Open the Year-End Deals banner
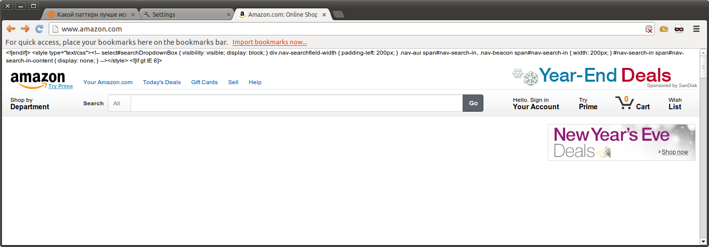 click(591, 76)
